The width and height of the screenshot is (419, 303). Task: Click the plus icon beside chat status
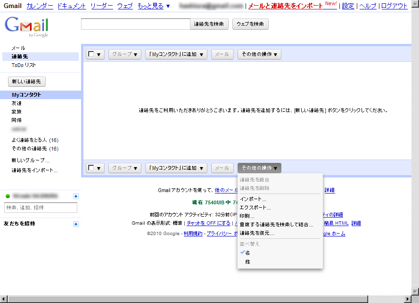(76, 196)
